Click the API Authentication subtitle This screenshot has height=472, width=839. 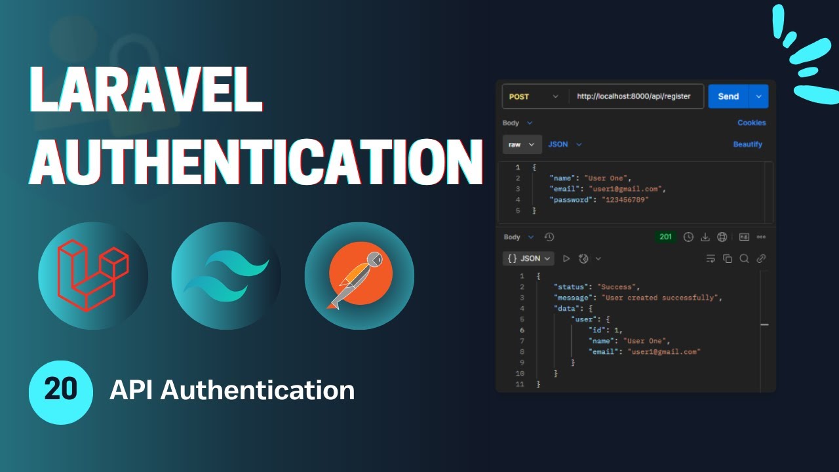[232, 390]
